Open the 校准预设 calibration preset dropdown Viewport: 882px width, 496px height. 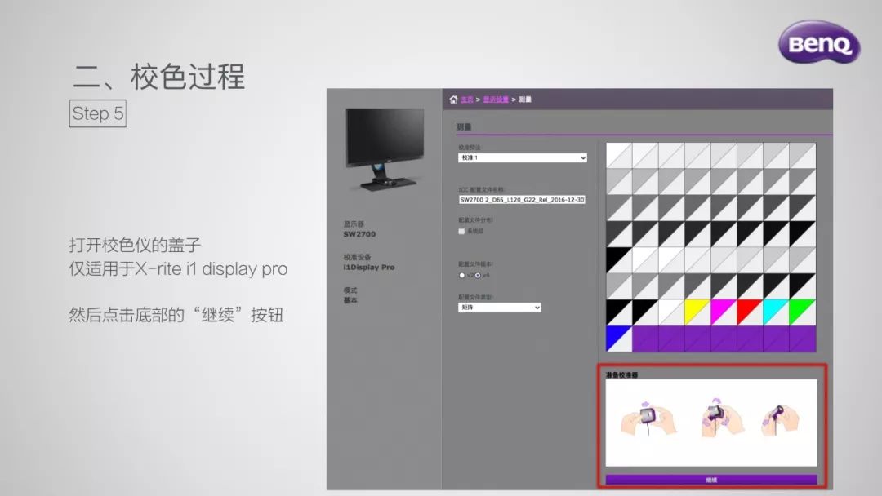click(523, 157)
